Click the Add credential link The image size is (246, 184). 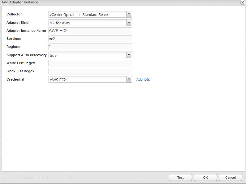139,79
